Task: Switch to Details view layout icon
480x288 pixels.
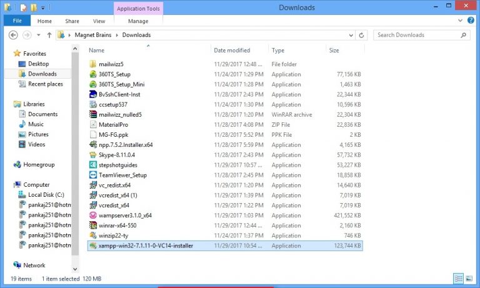Action: pos(458,278)
